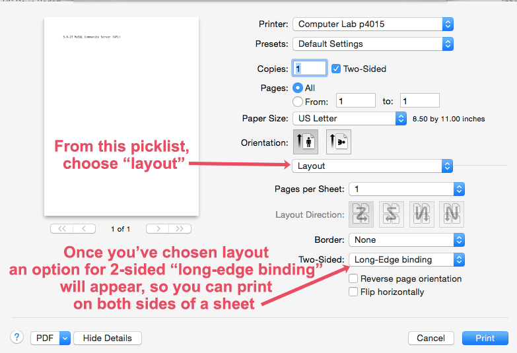Click the Hide Details button
Image resolution: width=517 pixels, height=353 pixels.
tap(107, 338)
